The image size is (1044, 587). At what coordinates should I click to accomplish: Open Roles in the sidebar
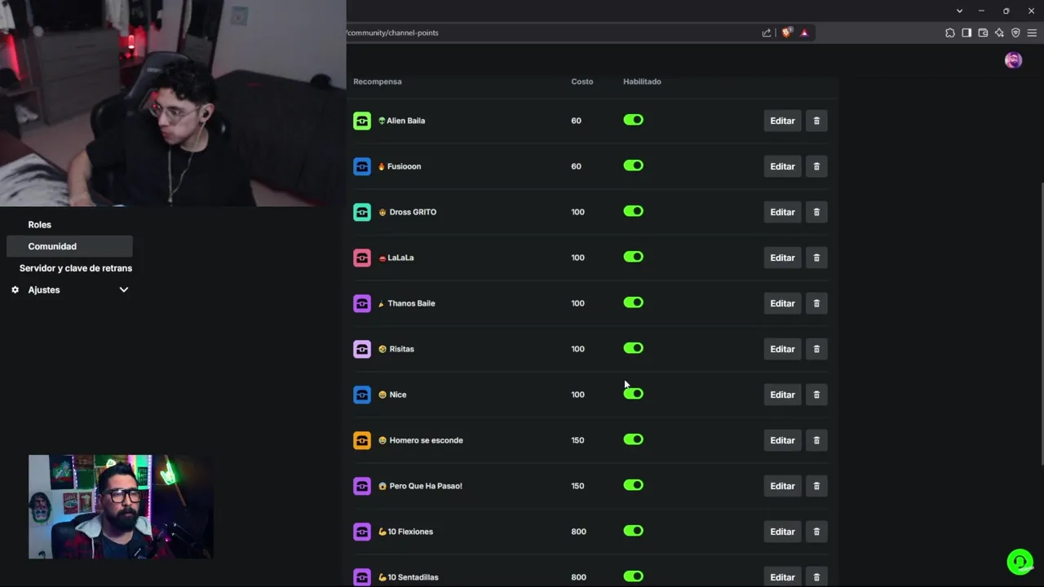click(39, 224)
